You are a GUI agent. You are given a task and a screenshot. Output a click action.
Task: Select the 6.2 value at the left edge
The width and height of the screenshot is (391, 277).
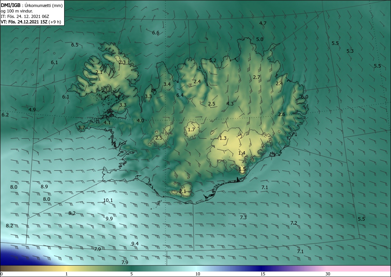click(5, 115)
